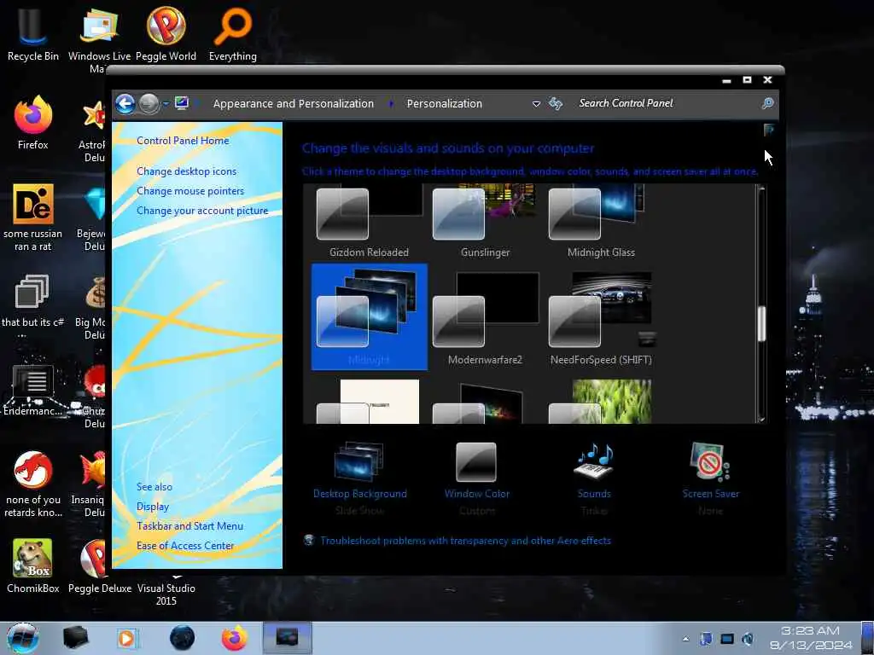This screenshot has width=874, height=655.
Task: Launch Peggle World from the desktop
Action: [x=166, y=33]
